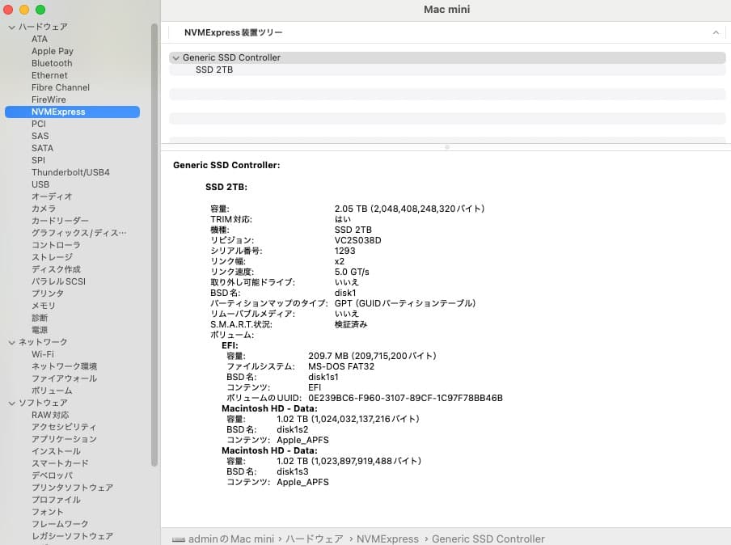The image size is (731, 545).
Task: Open ハードウェア from the breadcrumb path
Action: [315, 539]
